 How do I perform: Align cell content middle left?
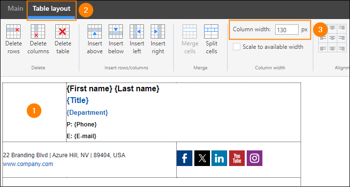coord(323,38)
